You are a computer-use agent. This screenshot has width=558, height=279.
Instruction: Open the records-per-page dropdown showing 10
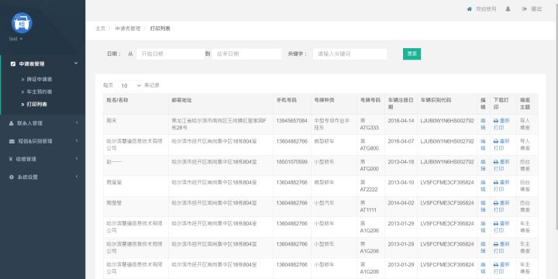pos(129,86)
